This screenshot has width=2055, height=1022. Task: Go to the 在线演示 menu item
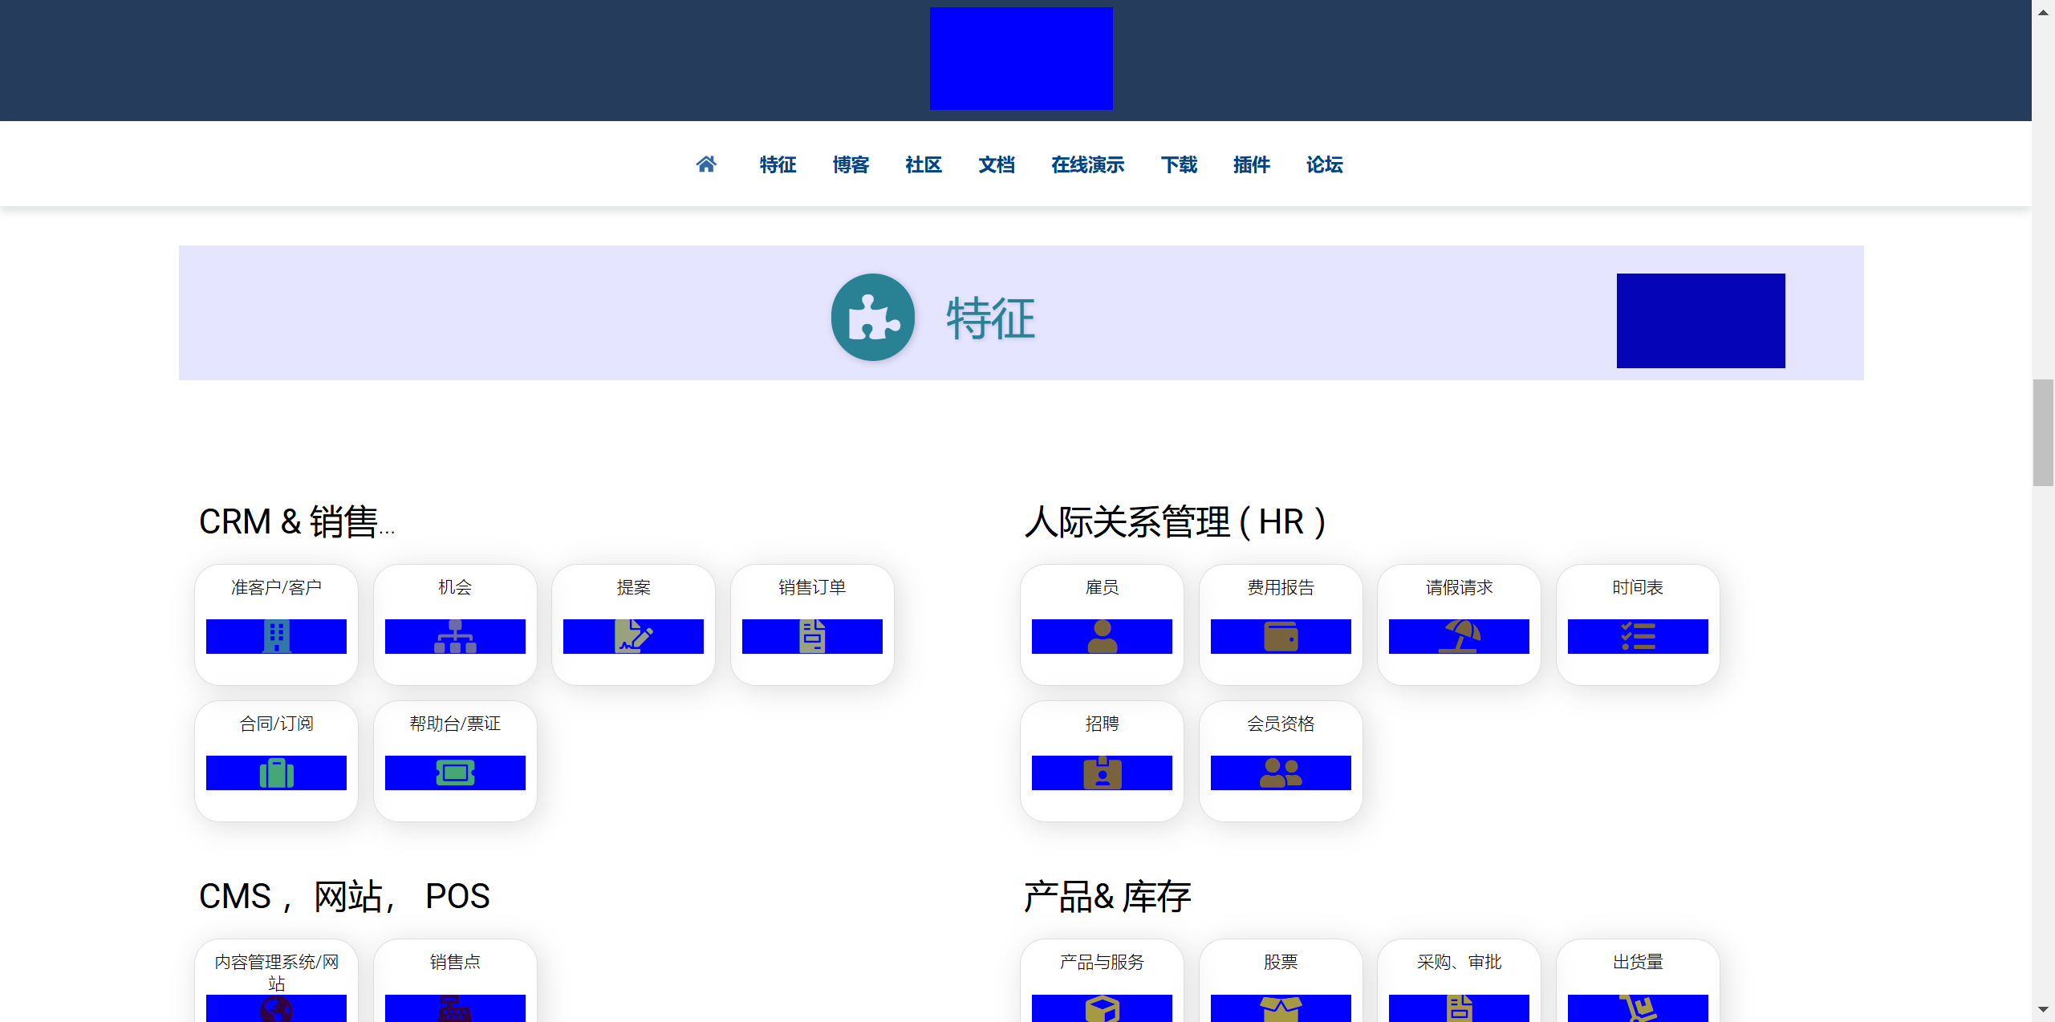click(x=1087, y=164)
